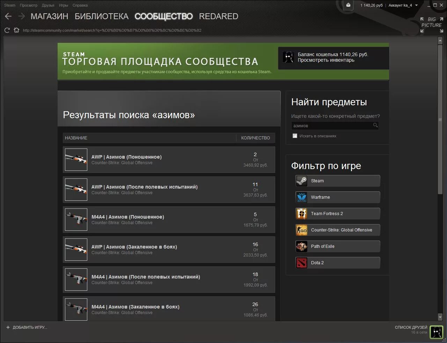Open the Steam menu

click(x=10, y=5)
